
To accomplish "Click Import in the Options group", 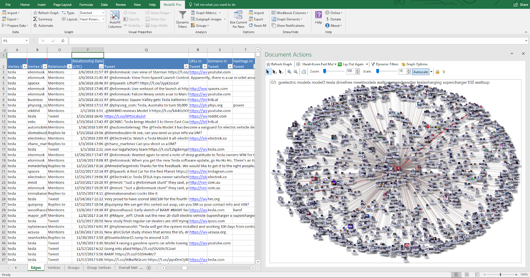I will [x=256, y=13].
